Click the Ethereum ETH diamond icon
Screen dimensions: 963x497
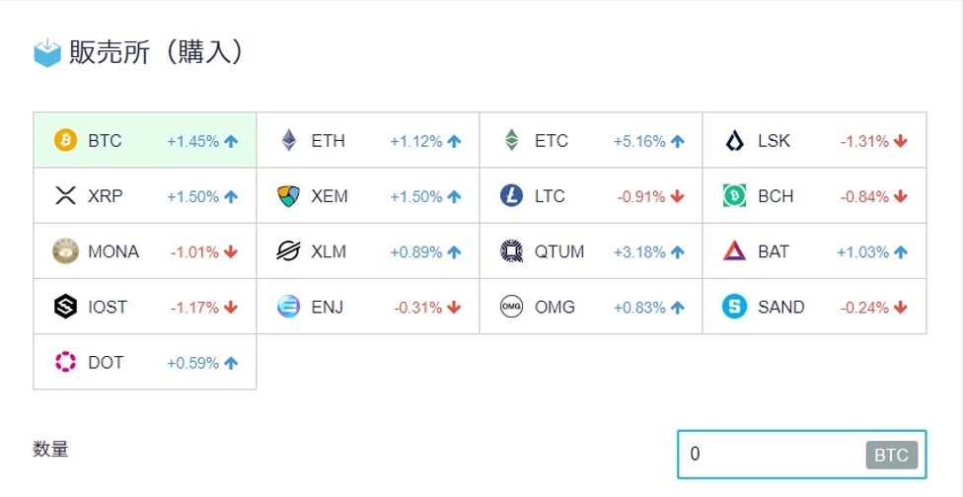click(289, 140)
